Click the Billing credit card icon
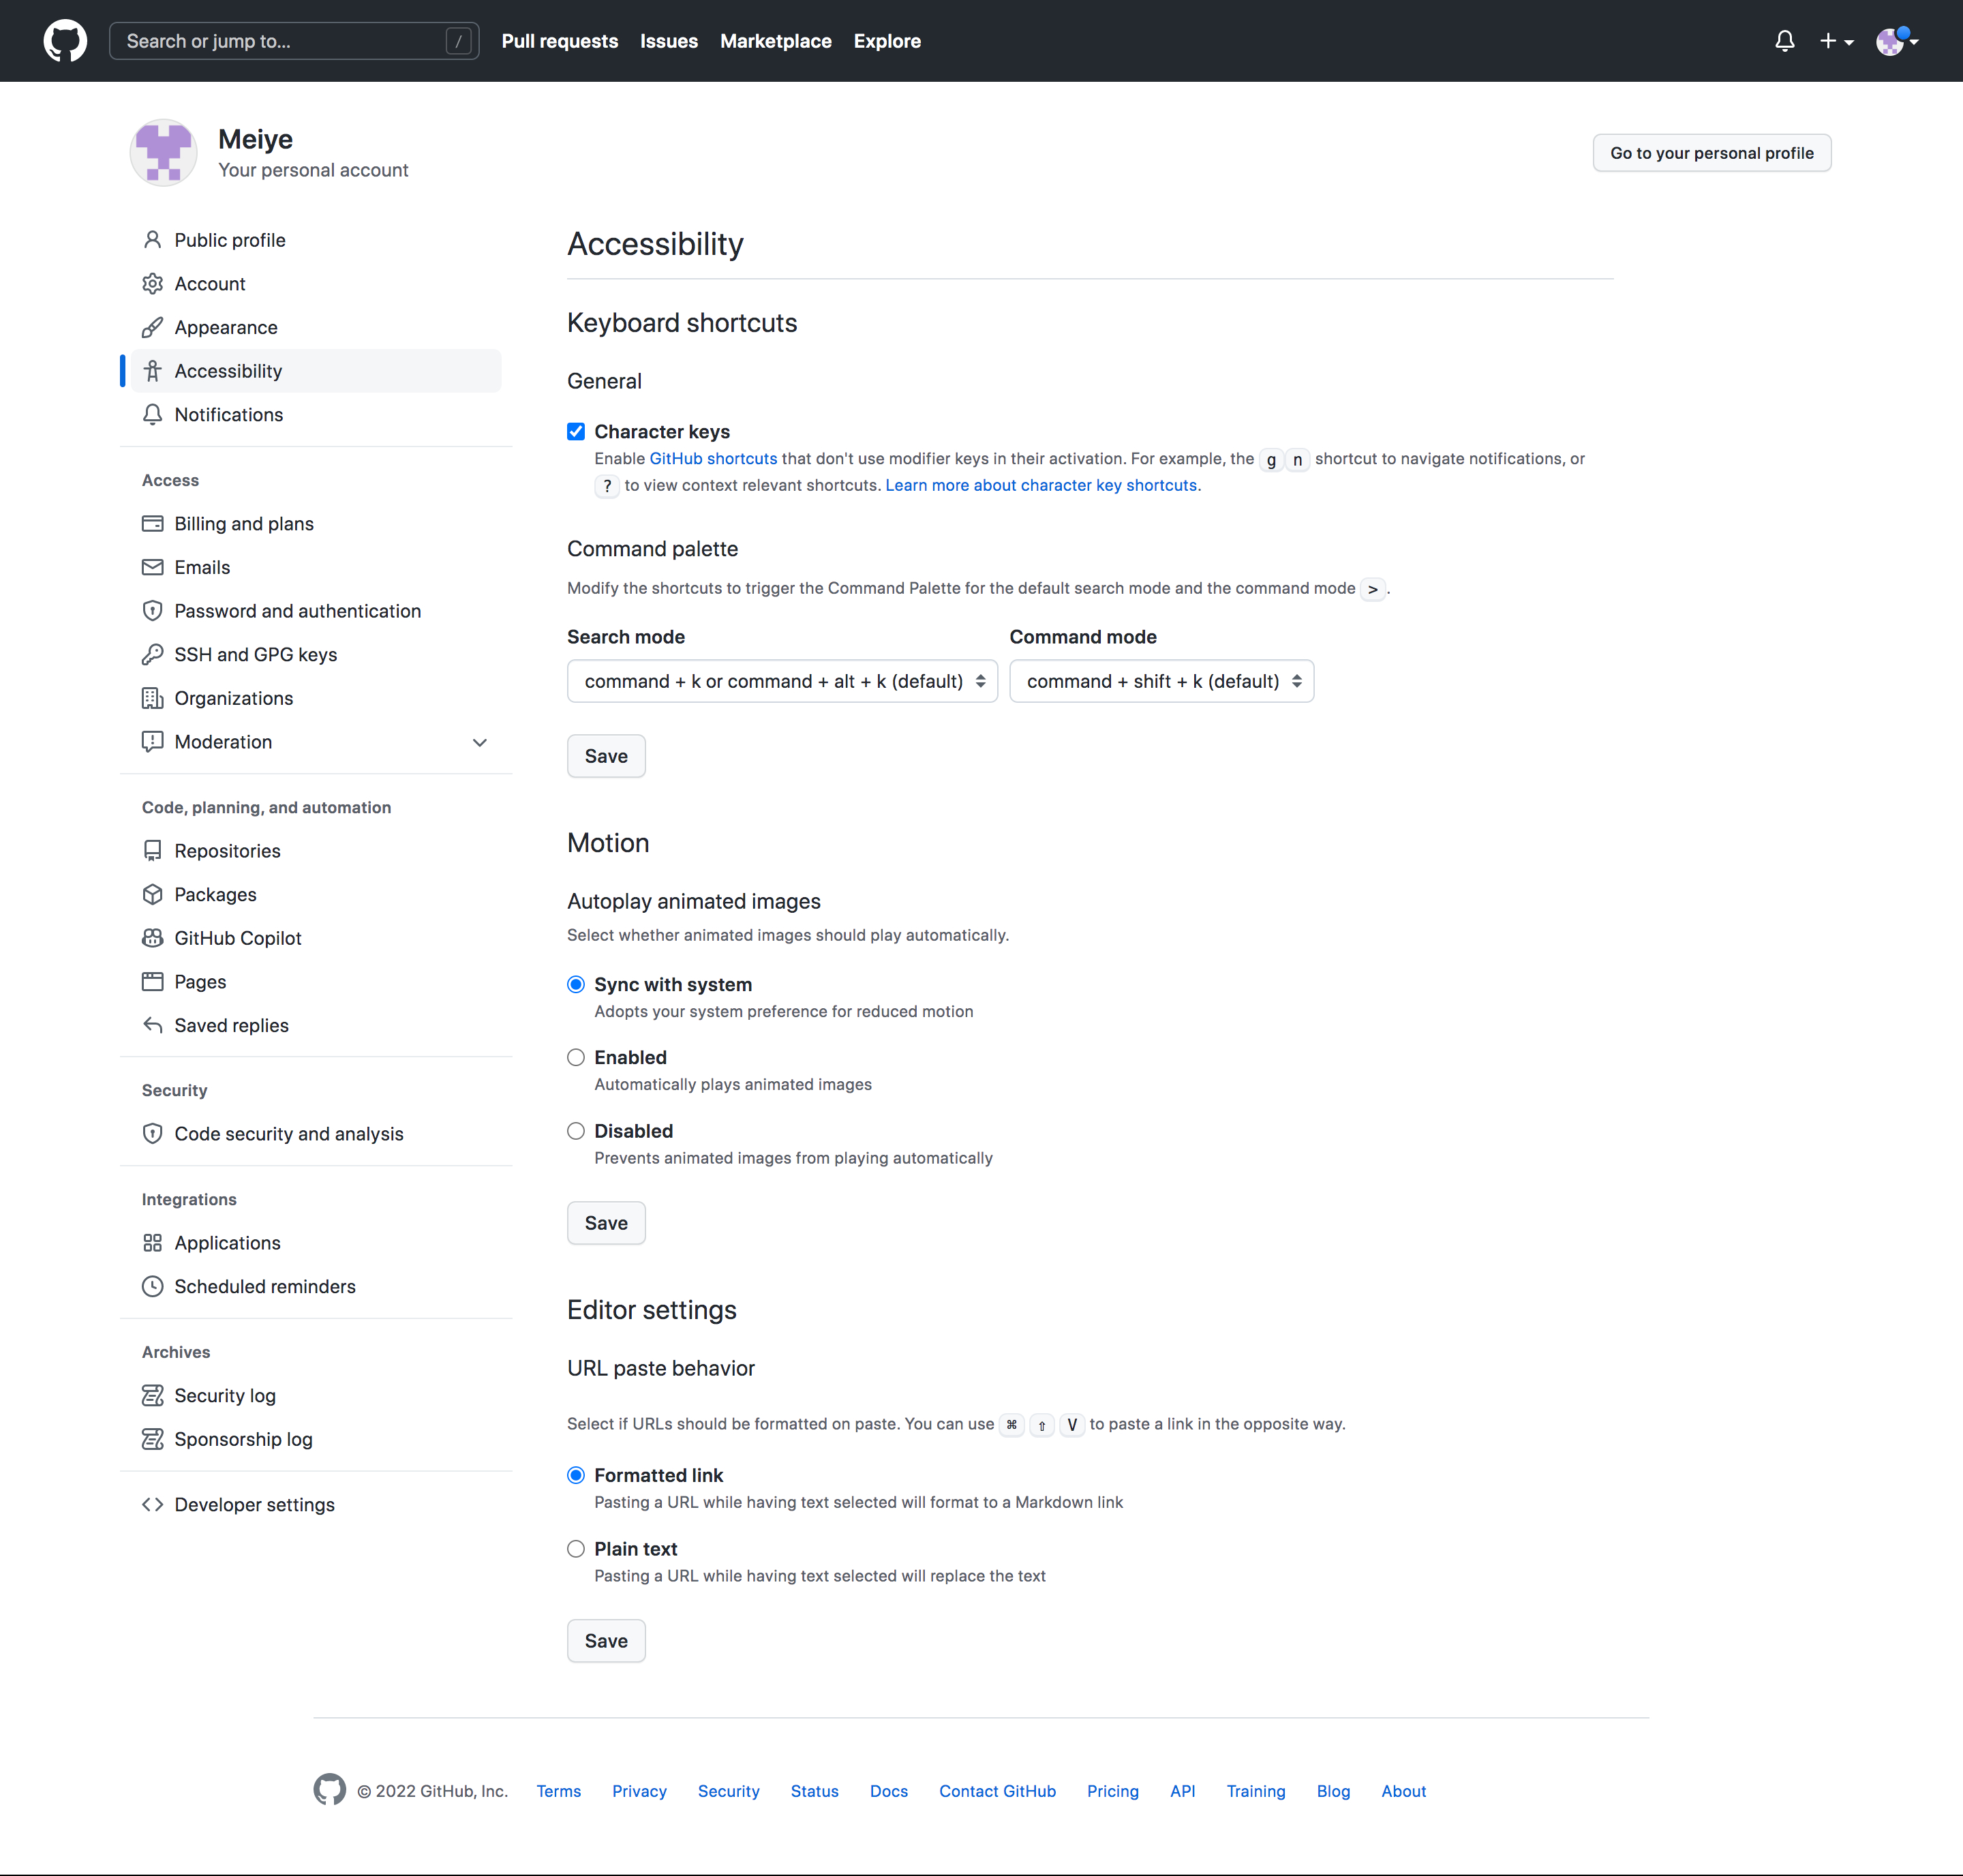Viewport: 1963px width, 1876px height. tap(152, 524)
